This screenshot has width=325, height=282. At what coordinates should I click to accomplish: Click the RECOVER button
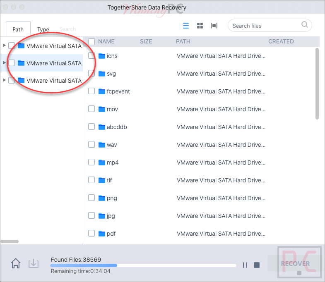pyautogui.click(x=295, y=263)
